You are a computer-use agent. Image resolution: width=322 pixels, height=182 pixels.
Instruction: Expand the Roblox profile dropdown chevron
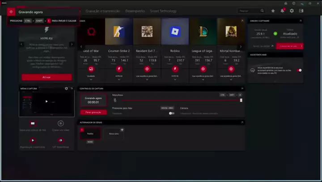[175, 79]
